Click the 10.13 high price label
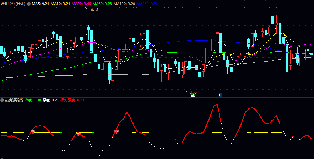This screenshot has width=314, height=159. tap(93, 10)
